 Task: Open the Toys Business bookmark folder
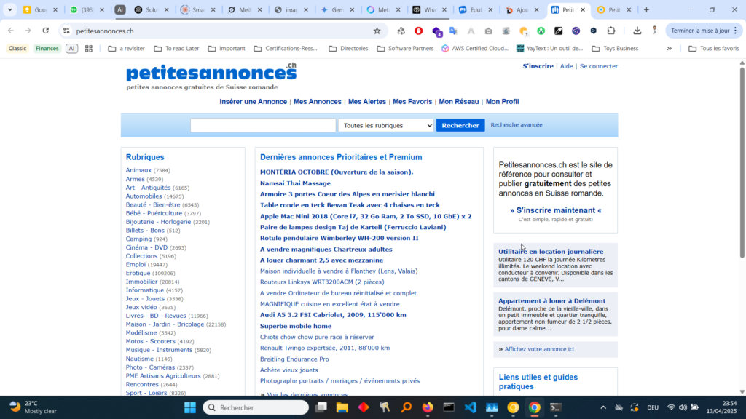615,49
